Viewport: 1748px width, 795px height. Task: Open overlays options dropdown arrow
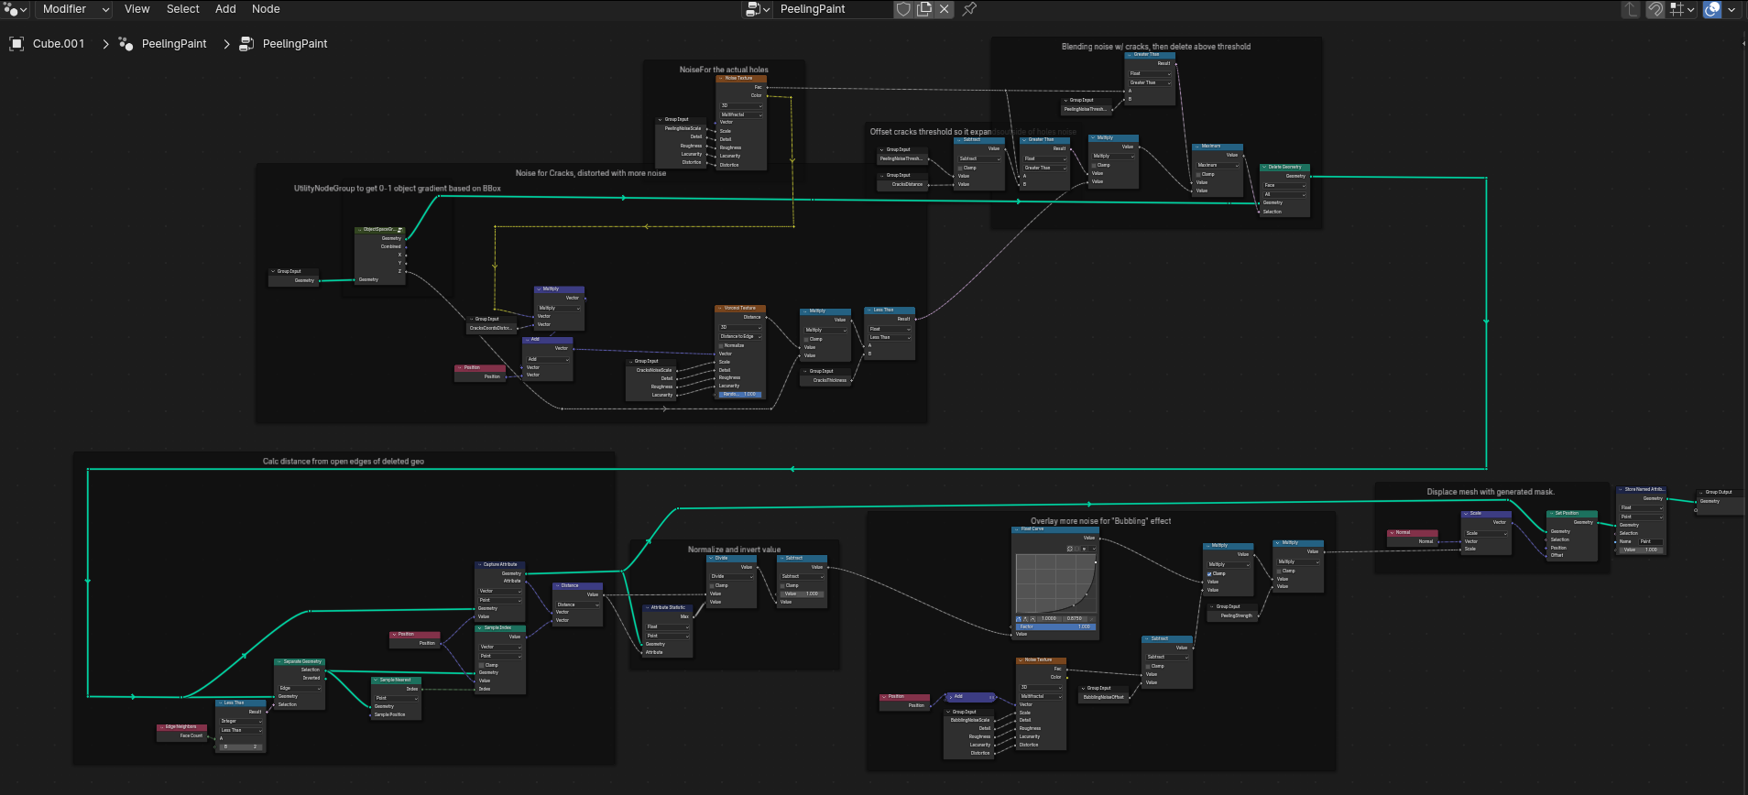click(1732, 9)
